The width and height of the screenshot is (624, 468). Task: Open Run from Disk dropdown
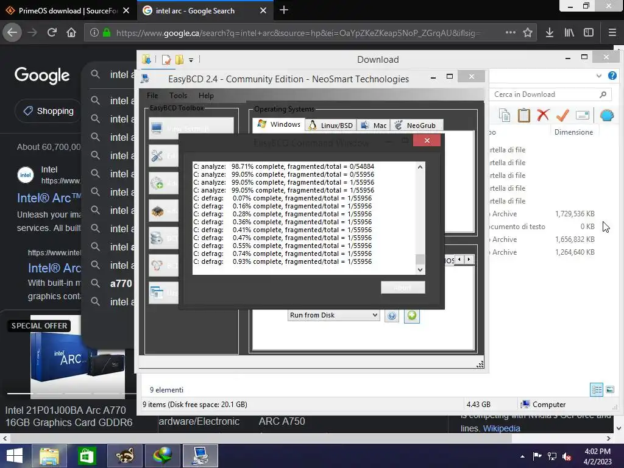point(333,315)
